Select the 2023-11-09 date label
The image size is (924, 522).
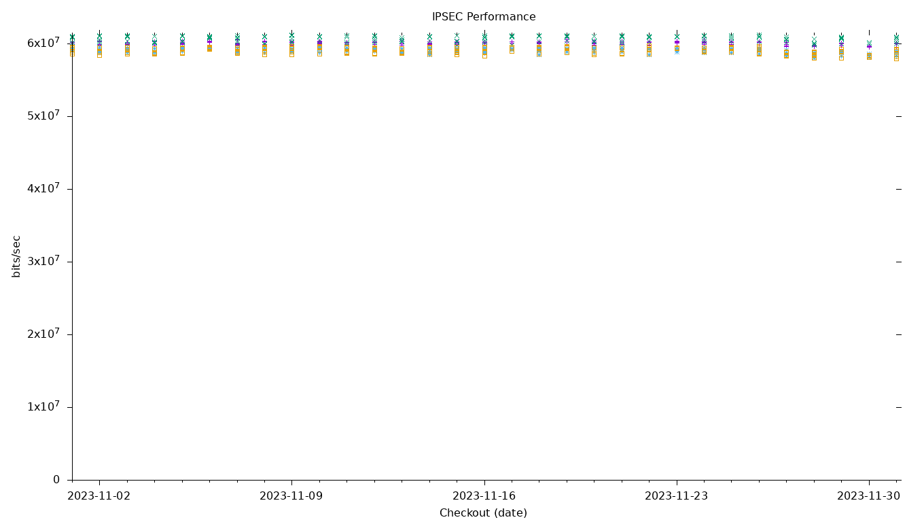(x=291, y=496)
